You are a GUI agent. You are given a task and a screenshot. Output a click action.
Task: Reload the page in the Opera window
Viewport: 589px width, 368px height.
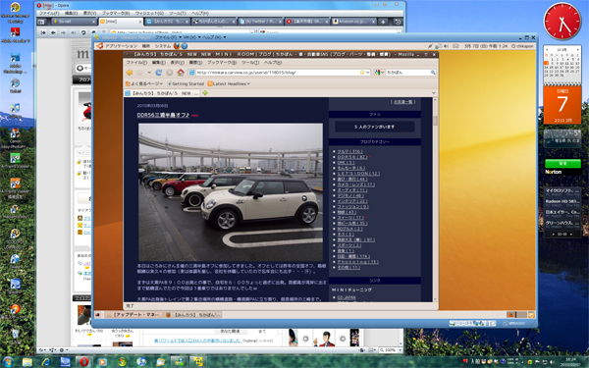click(x=83, y=33)
